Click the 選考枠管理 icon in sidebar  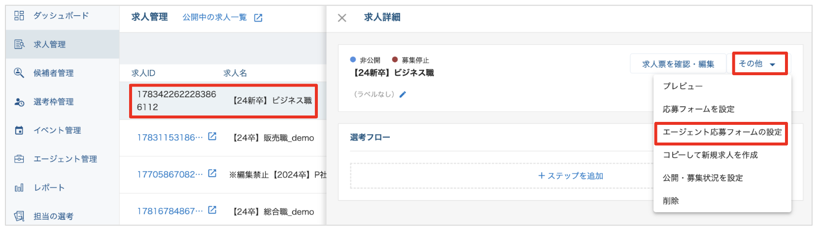coord(19,102)
